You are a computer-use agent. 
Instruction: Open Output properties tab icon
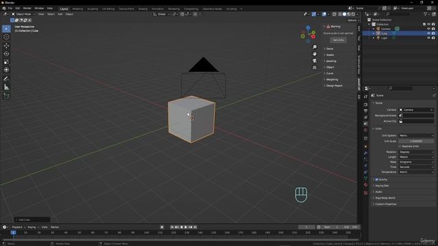click(365, 111)
